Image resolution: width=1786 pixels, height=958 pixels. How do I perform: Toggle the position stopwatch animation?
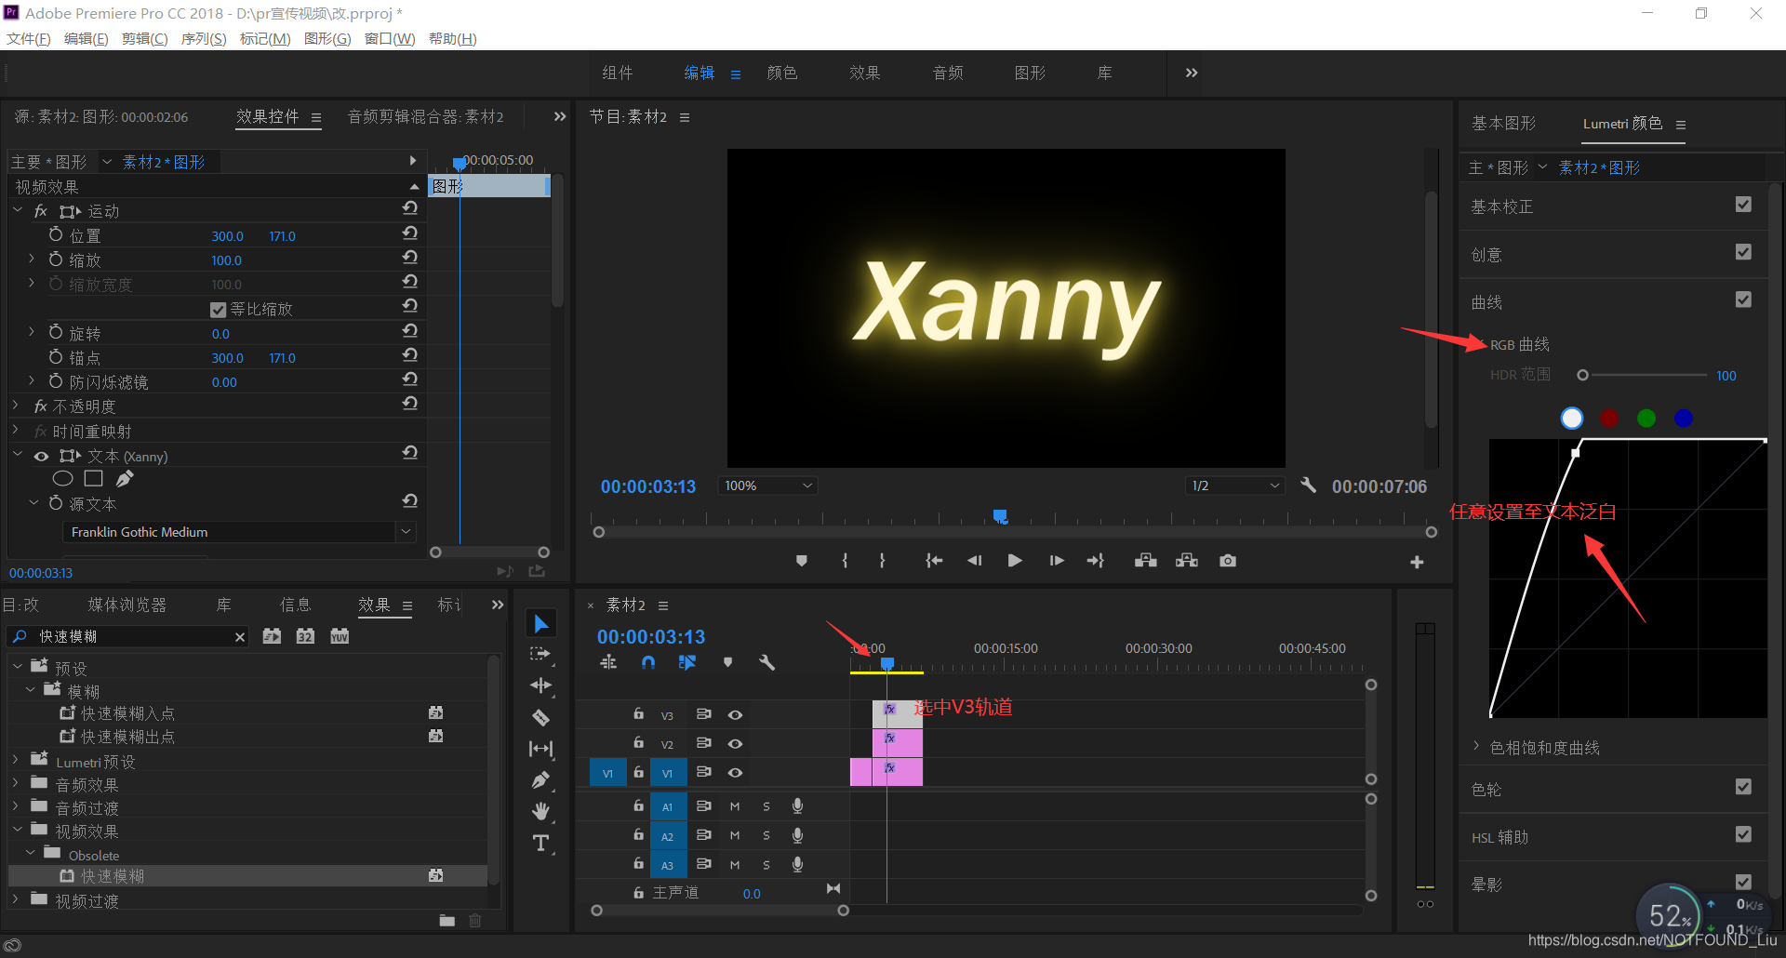tap(56, 234)
